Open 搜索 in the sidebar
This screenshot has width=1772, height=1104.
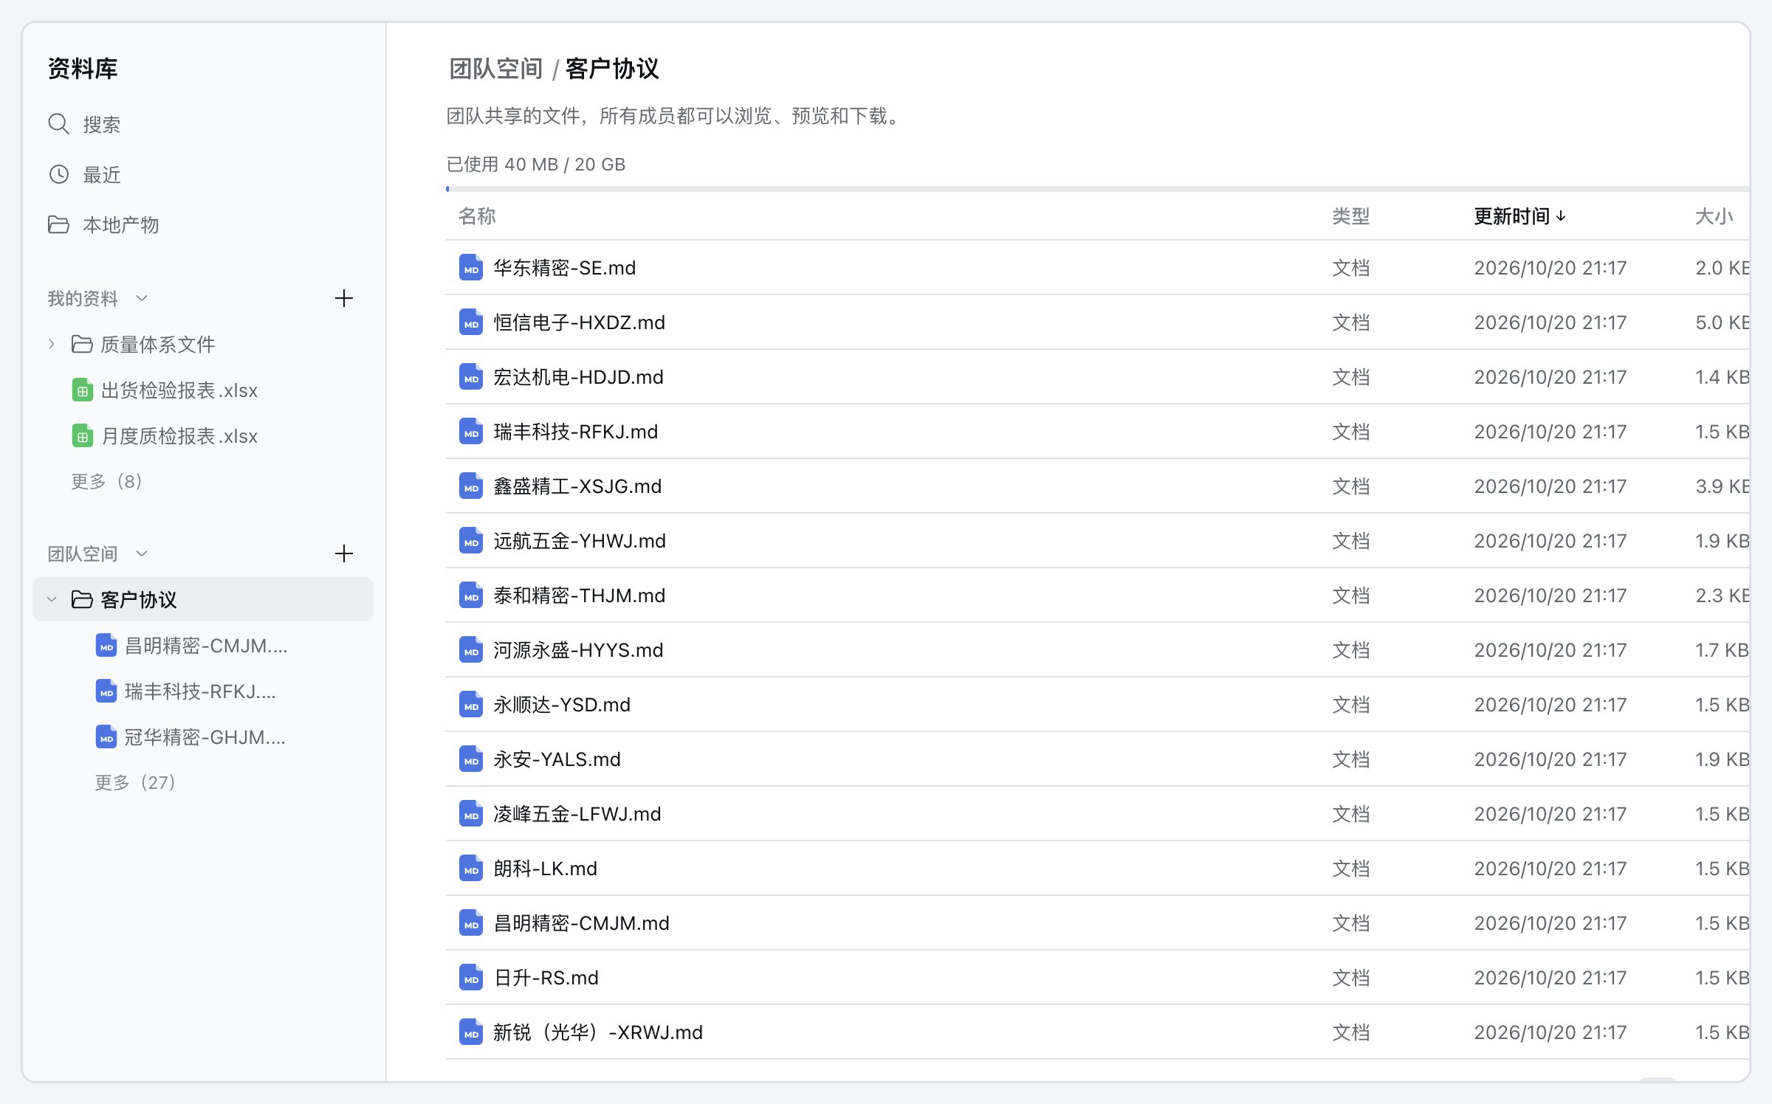click(203, 124)
